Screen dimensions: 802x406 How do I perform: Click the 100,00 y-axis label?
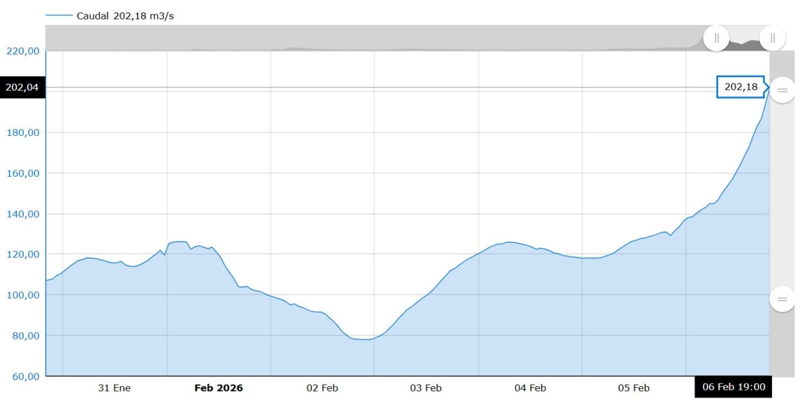click(x=23, y=294)
